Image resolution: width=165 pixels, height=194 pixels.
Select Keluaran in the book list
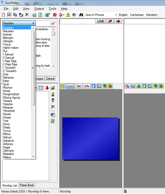click(x=17, y=31)
